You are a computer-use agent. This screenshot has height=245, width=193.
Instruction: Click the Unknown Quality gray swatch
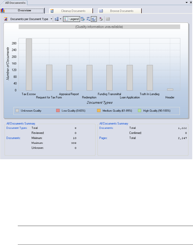pos(17,111)
